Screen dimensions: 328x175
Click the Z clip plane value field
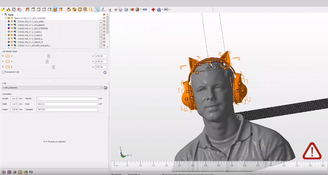[101, 67]
